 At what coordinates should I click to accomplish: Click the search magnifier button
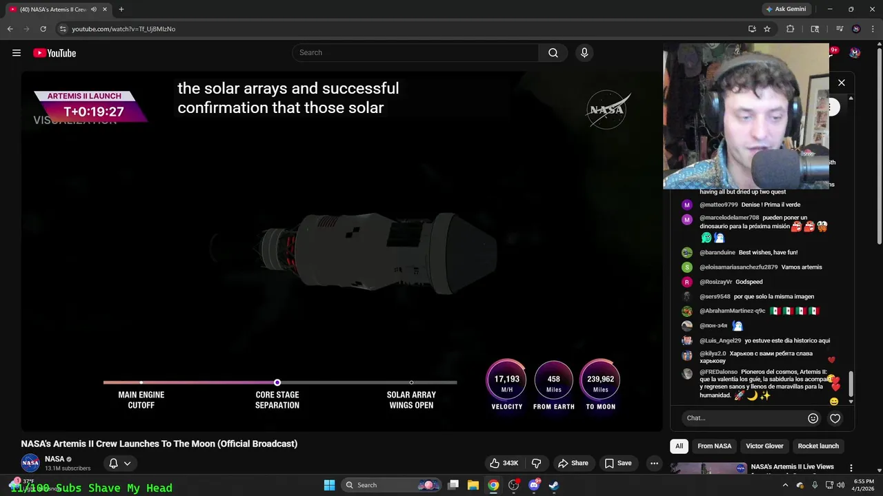click(553, 53)
